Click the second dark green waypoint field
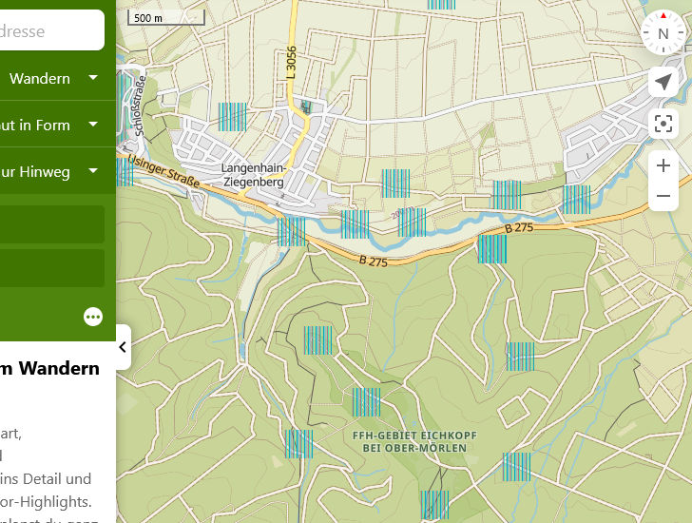Viewport: 692px width, 523px height. [52, 268]
